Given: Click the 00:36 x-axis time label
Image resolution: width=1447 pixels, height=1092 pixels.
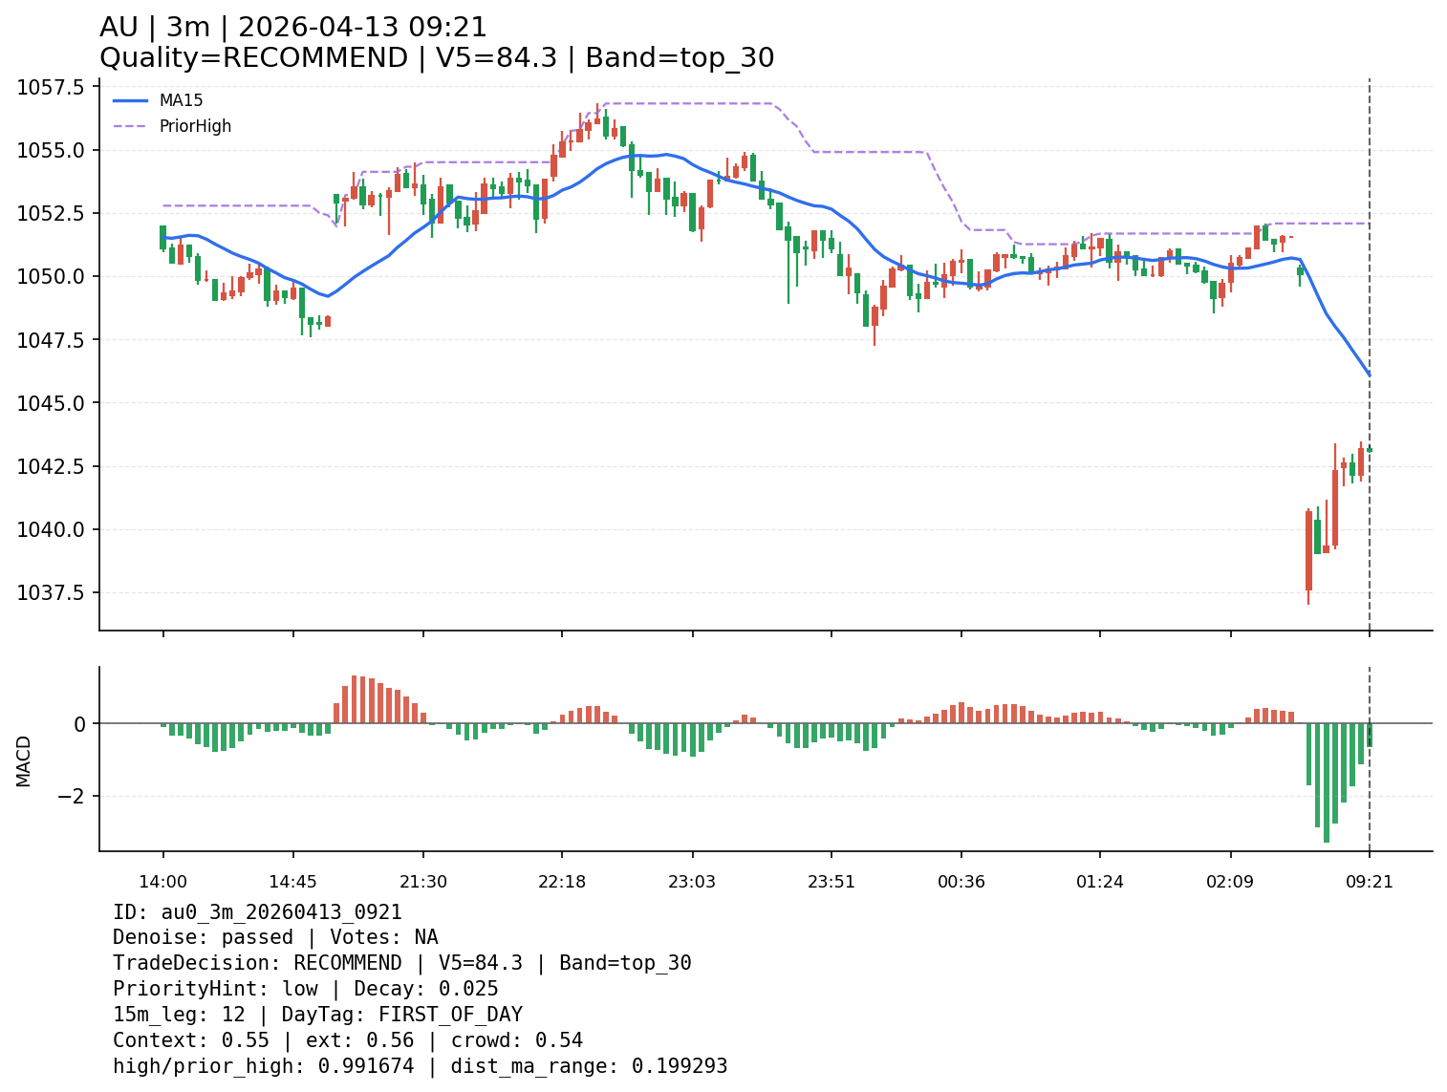Looking at the screenshot, I should point(961,882).
